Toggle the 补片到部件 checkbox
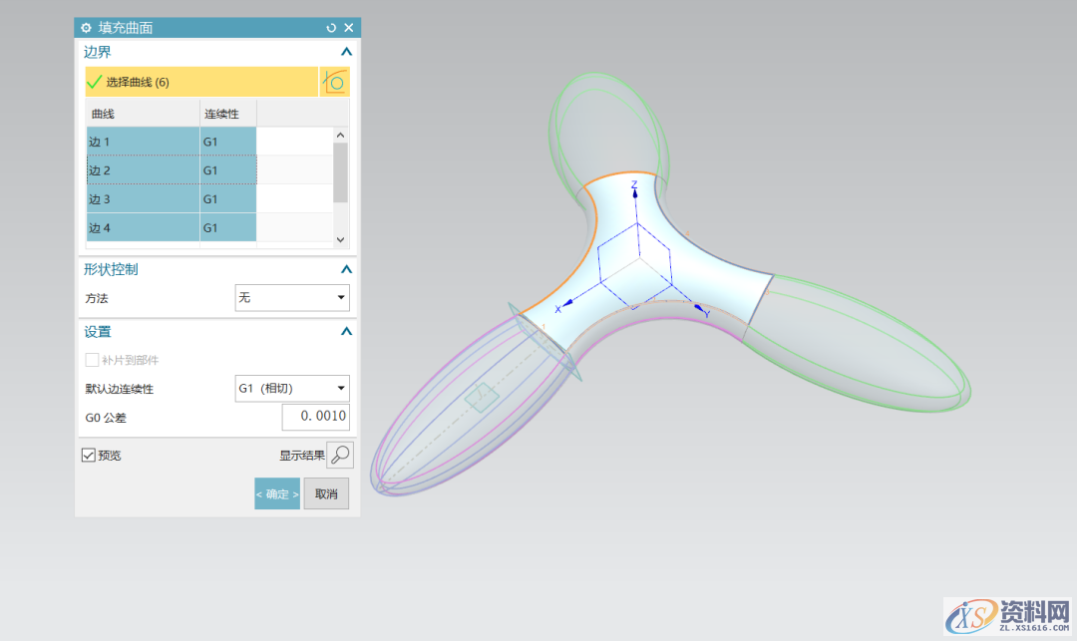The image size is (1077, 641). (x=92, y=360)
